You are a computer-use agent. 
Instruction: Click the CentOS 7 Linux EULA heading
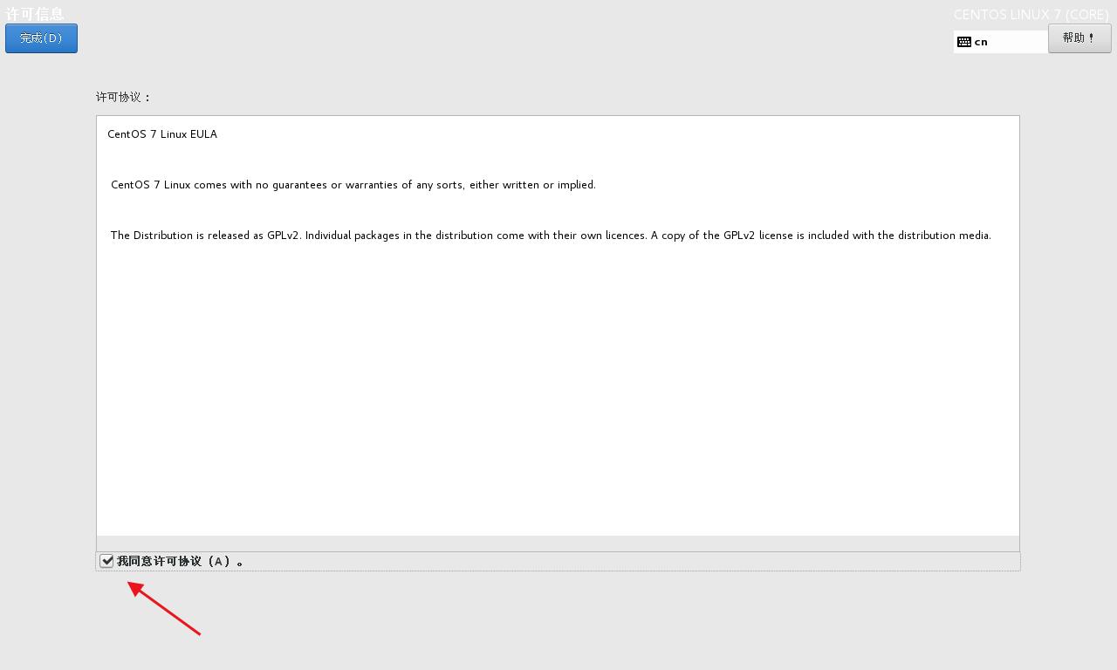click(x=162, y=134)
